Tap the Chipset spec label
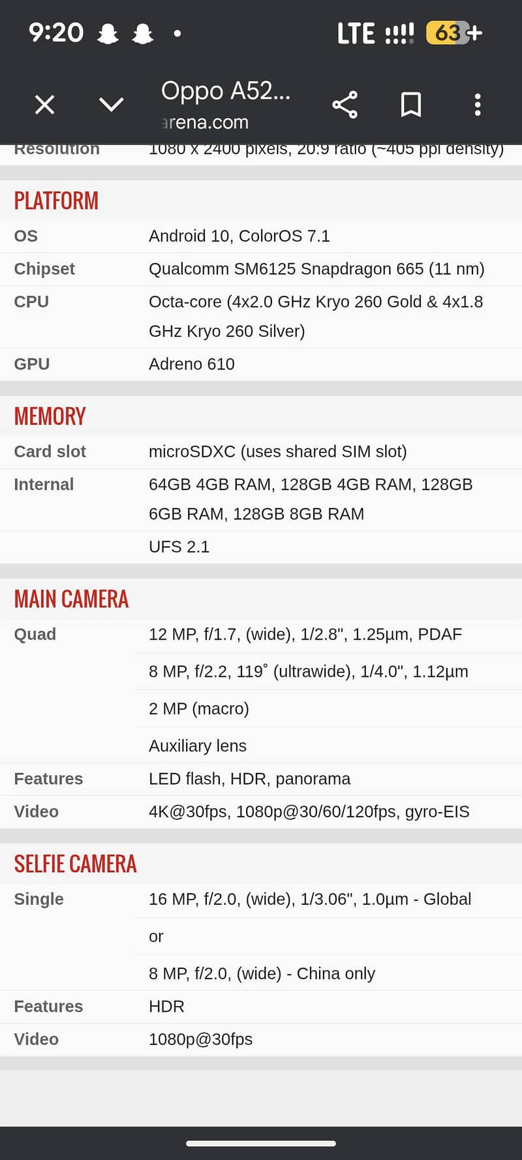This screenshot has height=1160, width=522. point(44,269)
